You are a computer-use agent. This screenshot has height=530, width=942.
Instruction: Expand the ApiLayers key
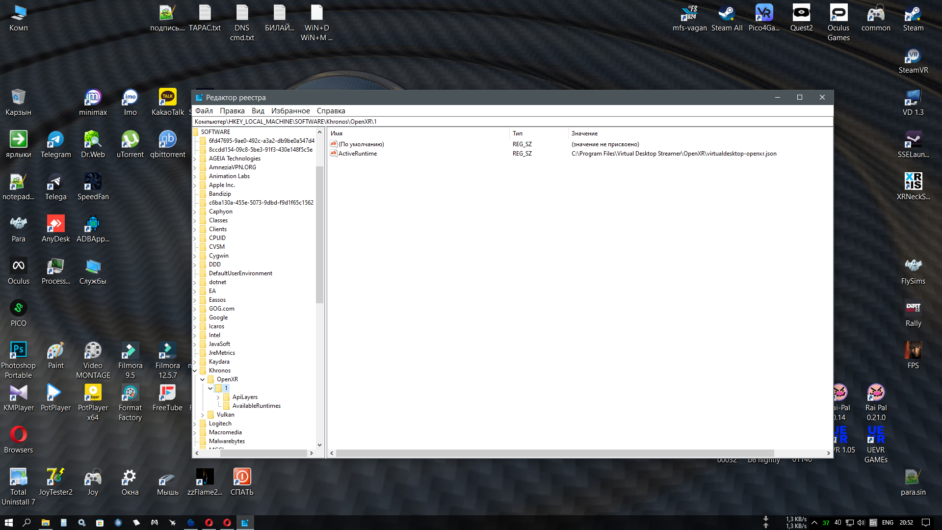click(218, 397)
